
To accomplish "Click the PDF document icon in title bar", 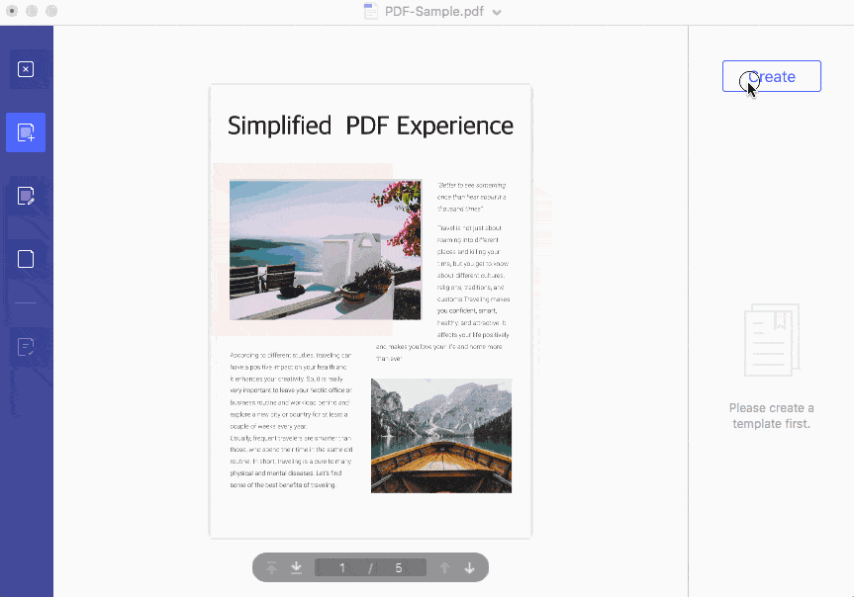I will pyautogui.click(x=371, y=12).
